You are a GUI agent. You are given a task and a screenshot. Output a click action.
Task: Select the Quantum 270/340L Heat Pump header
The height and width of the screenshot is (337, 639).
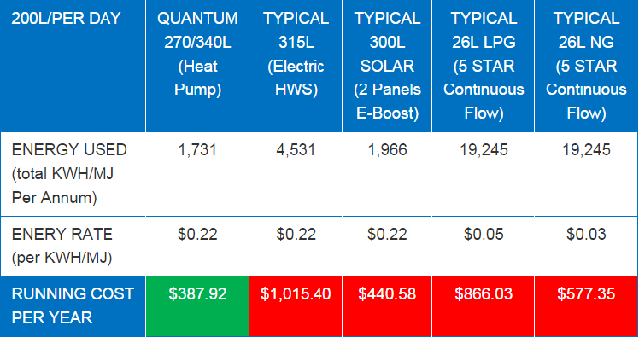[197, 66]
